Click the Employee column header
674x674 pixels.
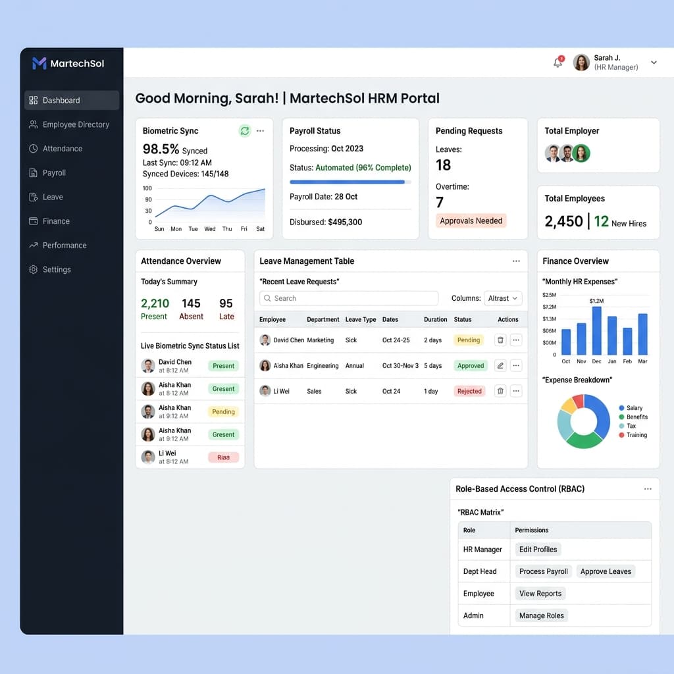point(272,319)
